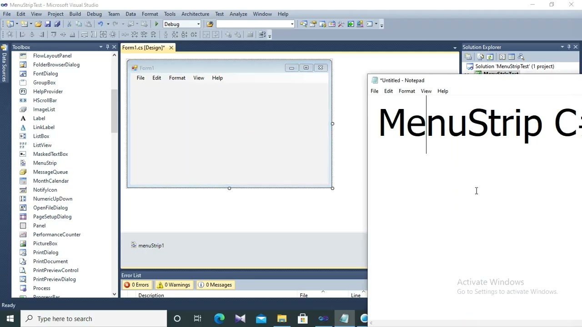Click the Align Lefts layout icon
Screen dimensions: 582x327
click(x=22, y=35)
